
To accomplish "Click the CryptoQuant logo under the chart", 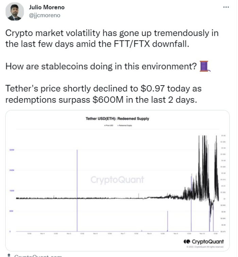I will coord(204,241).
